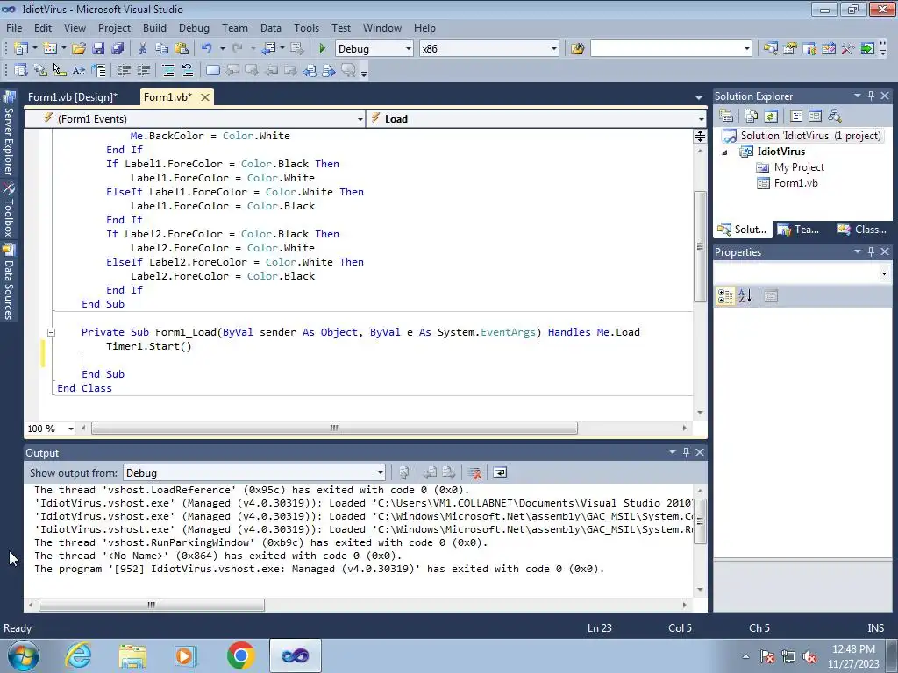The image size is (898, 673).
Task: Click the Navigate Backward icon
Action: click(x=268, y=49)
